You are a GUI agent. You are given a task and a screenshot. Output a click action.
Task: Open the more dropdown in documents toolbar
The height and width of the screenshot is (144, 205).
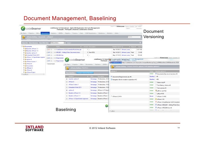(x=69, y=43)
